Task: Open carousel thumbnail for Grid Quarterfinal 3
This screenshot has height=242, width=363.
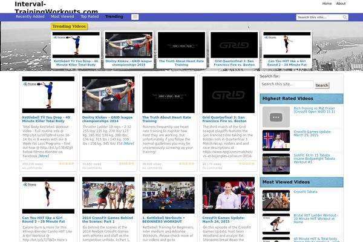Action: point(234,45)
